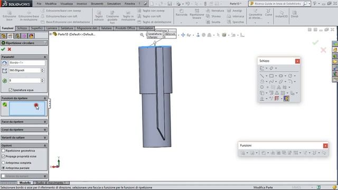Click Sformo draft tool
This screenshot has width=338, height=190.
tap(213, 16)
